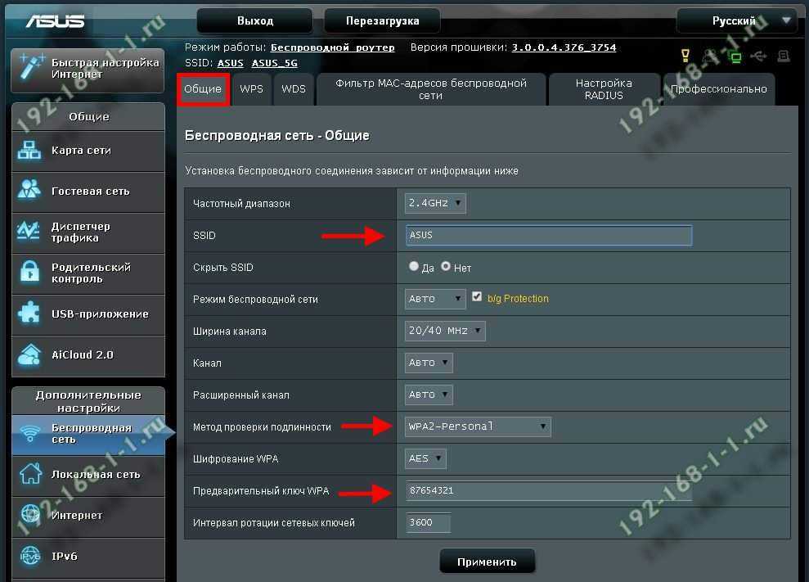Select Нет radio for hide SSID
This screenshot has width=809, height=582.
click(x=446, y=266)
